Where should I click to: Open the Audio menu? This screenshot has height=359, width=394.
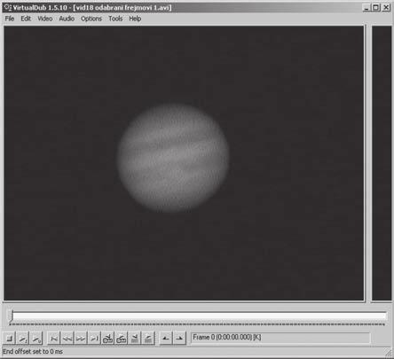click(x=67, y=19)
